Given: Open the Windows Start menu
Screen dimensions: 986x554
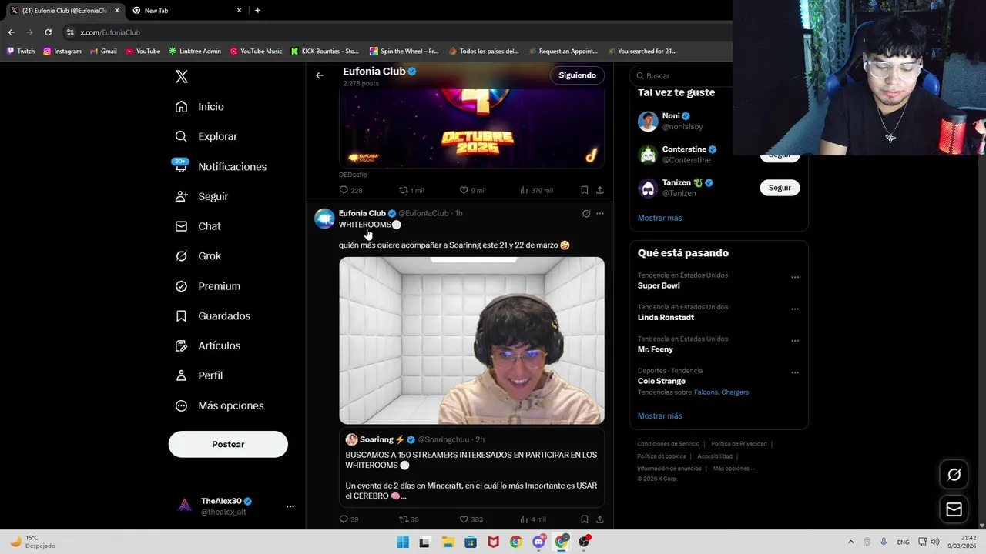Looking at the screenshot, I should 403,542.
